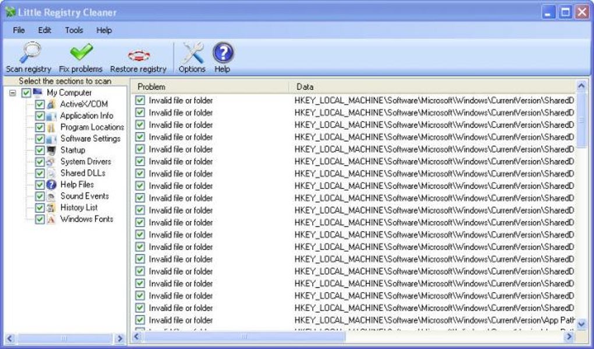Click the Options toolbar label
This screenshot has height=349, width=594.
tap(192, 69)
